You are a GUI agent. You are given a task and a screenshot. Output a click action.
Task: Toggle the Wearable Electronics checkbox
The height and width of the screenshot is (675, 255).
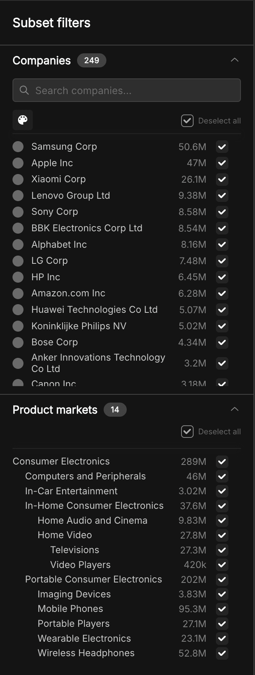click(222, 639)
